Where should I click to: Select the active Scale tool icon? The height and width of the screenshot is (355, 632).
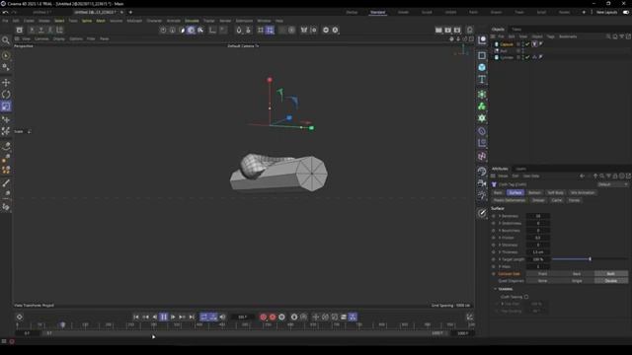[6, 106]
